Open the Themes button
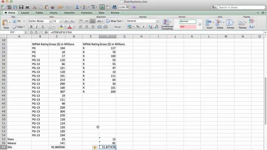The width and height of the screenshot is (267, 150). [242, 24]
